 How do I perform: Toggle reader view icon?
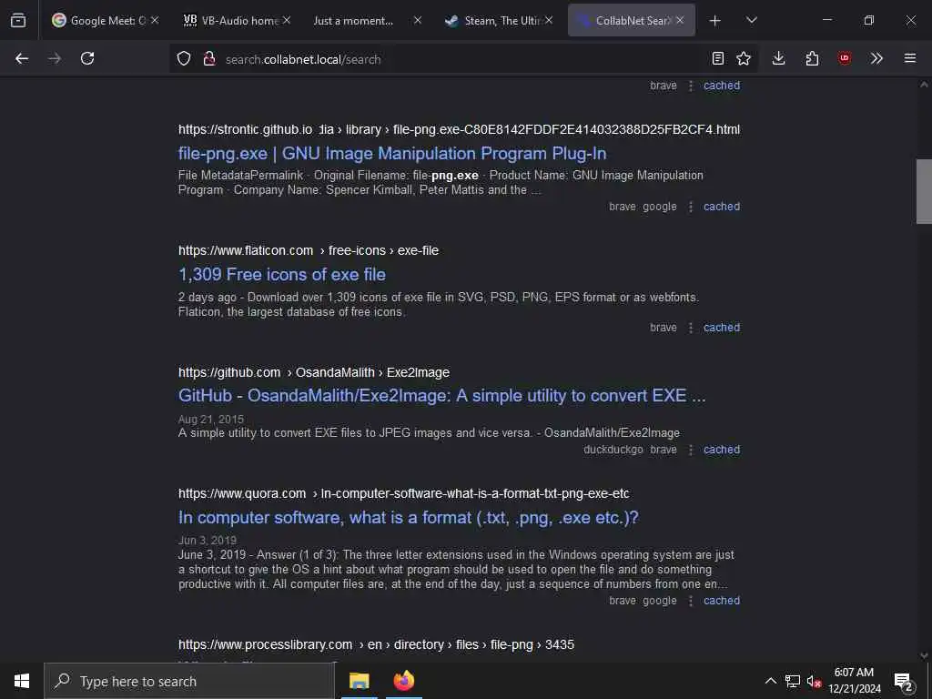tap(718, 58)
